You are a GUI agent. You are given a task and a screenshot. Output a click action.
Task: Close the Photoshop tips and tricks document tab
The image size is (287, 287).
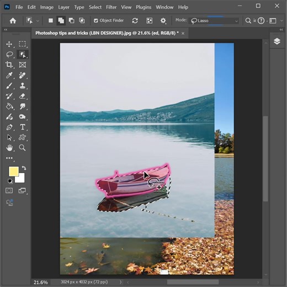coord(183,33)
